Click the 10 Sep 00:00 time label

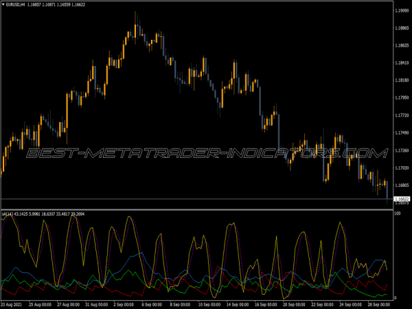pyautogui.click(x=209, y=305)
